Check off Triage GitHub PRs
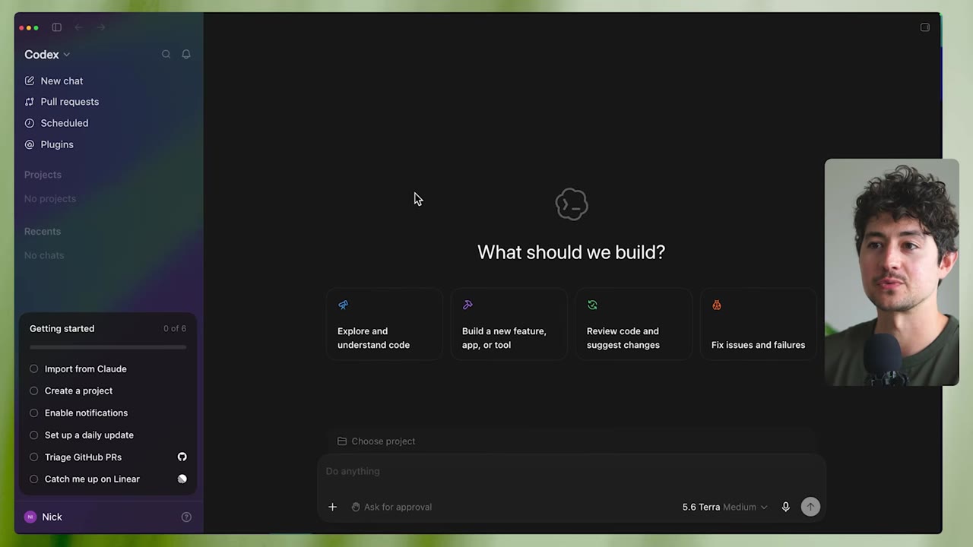Image resolution: width=973 pixels, height=547 pixels. tap(33, 457)
